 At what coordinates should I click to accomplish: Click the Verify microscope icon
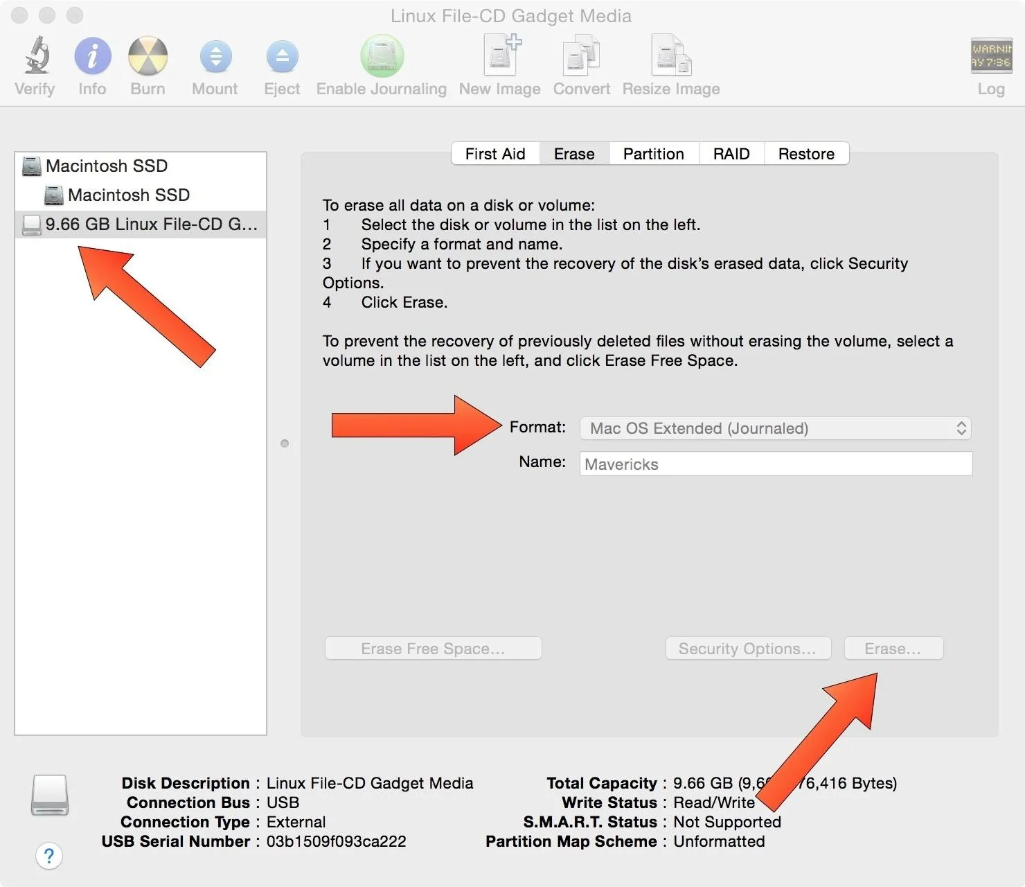coord(36,55)
